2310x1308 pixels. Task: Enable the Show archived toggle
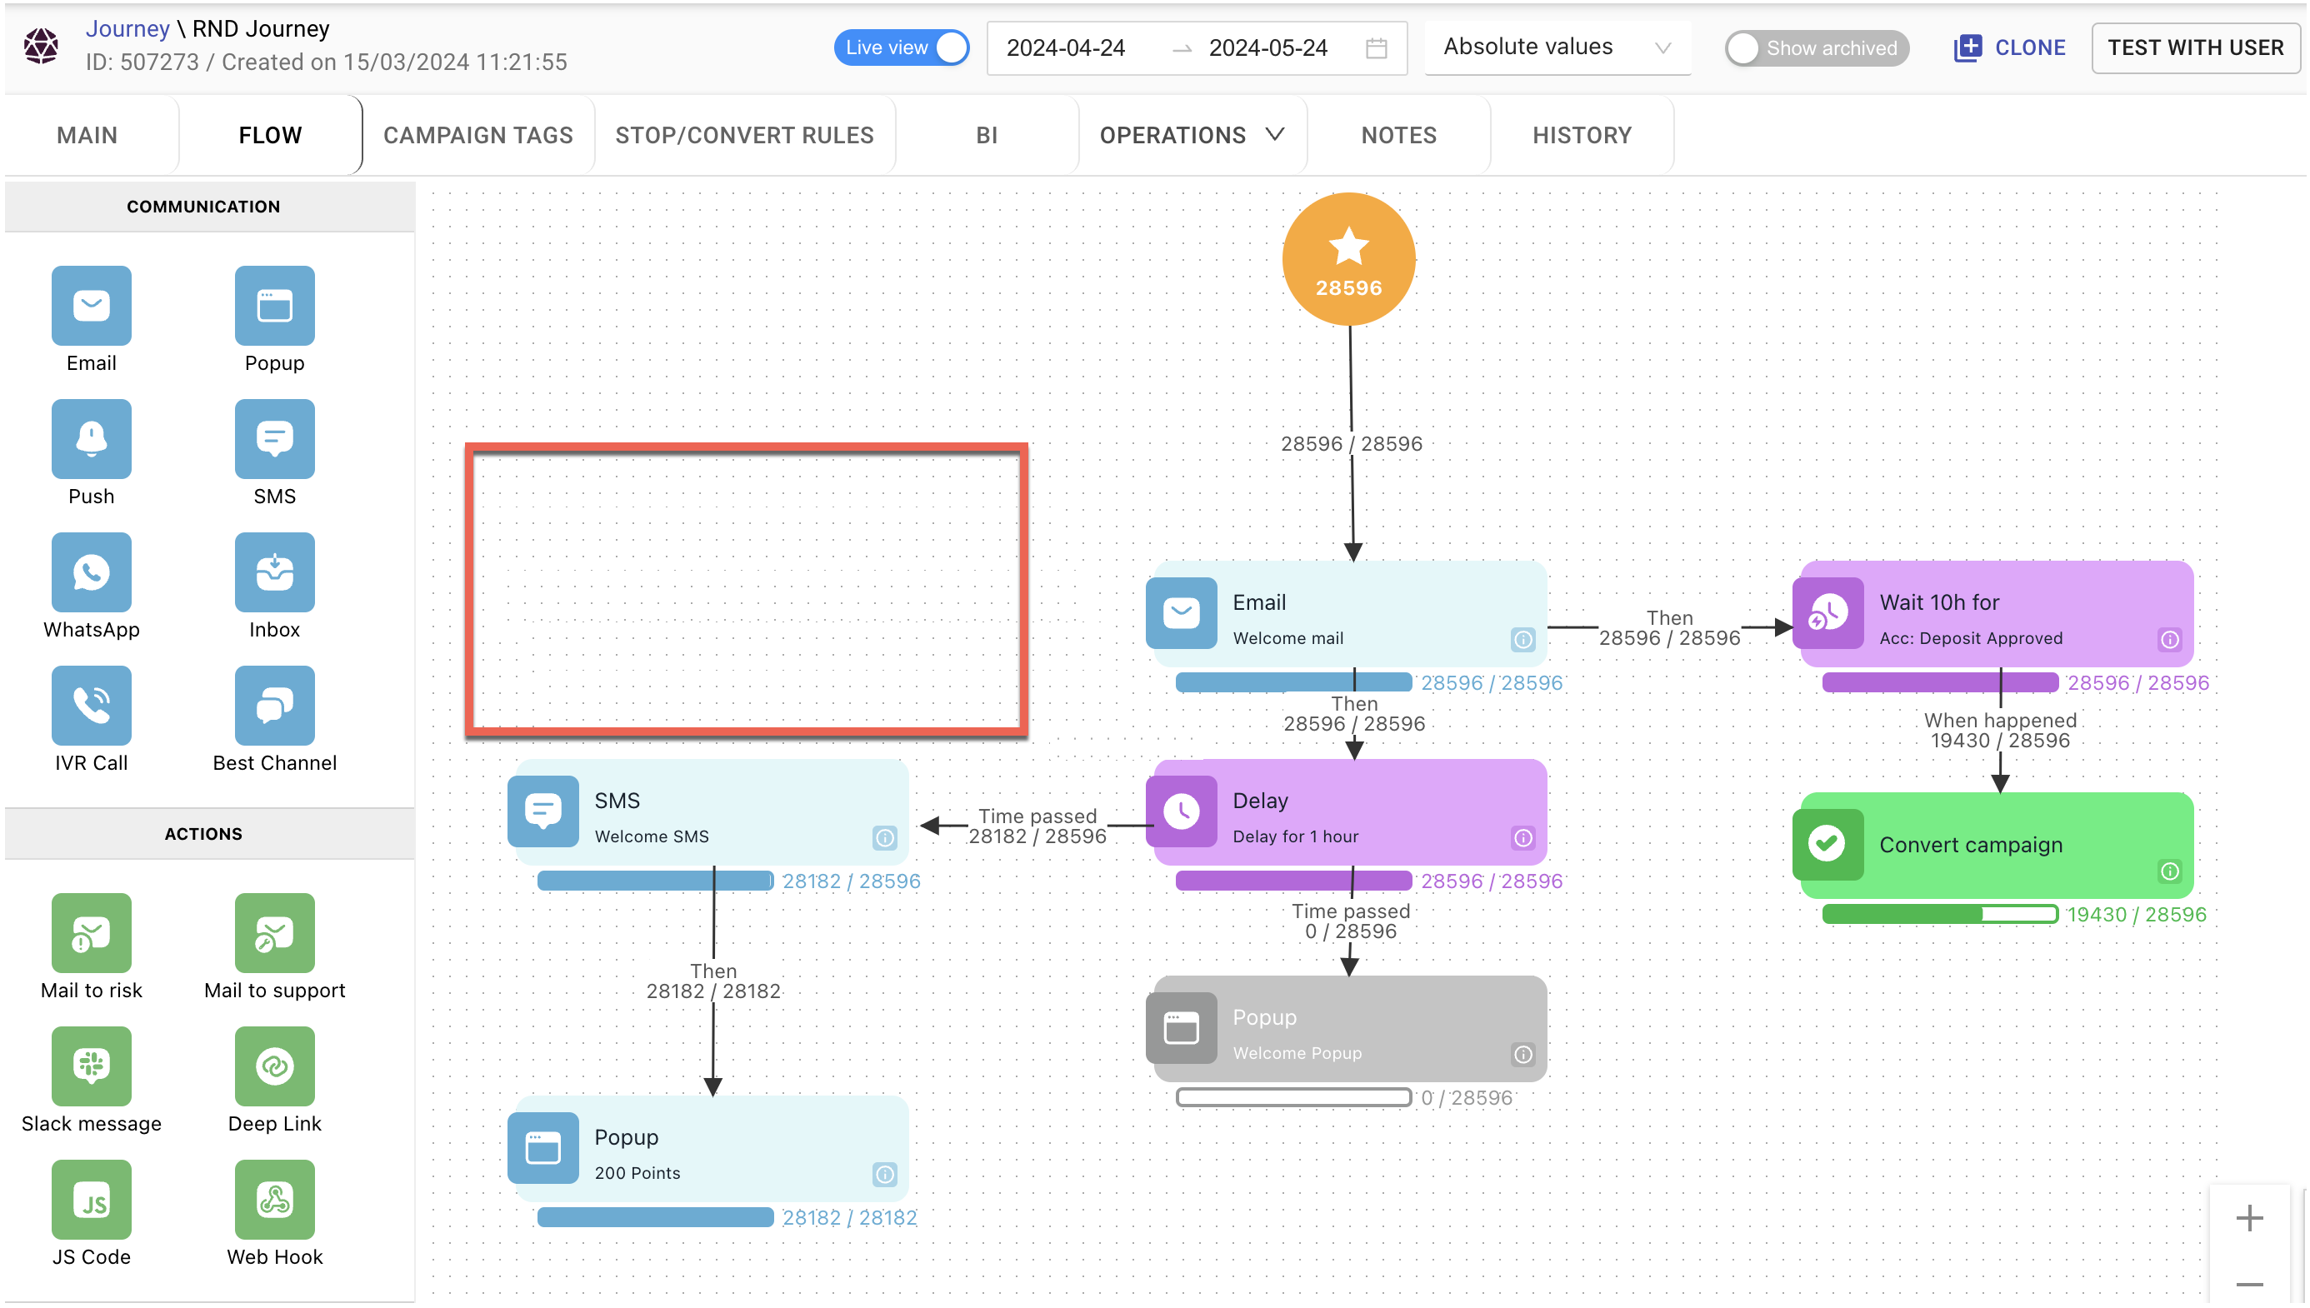(x=1816, y=47)
